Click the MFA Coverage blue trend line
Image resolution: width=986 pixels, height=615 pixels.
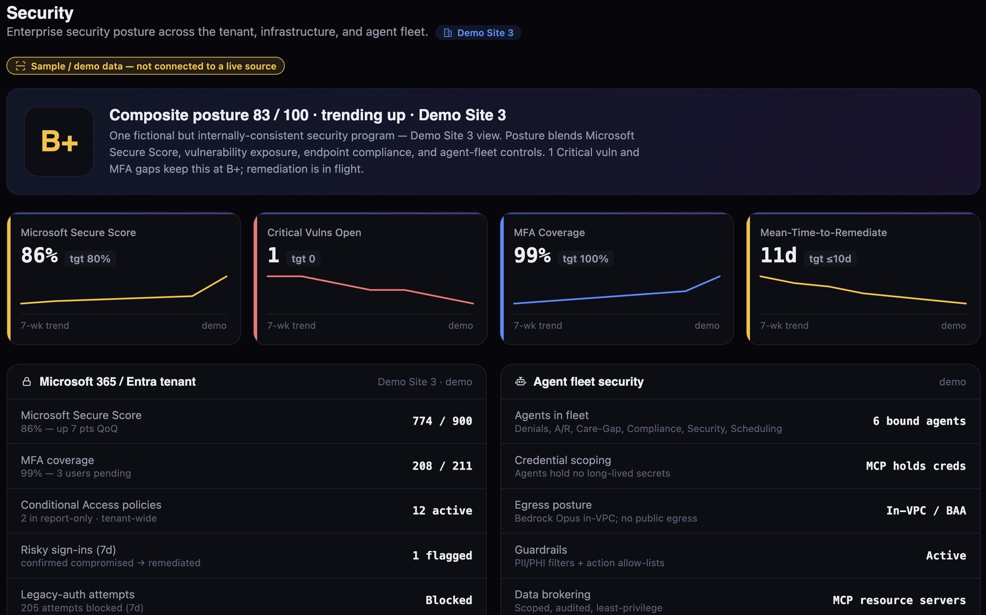pos(617,290)
